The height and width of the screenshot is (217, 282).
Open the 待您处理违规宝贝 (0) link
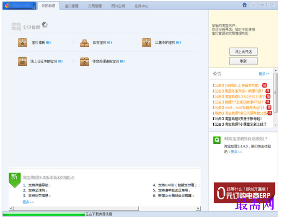pos(109,61)
